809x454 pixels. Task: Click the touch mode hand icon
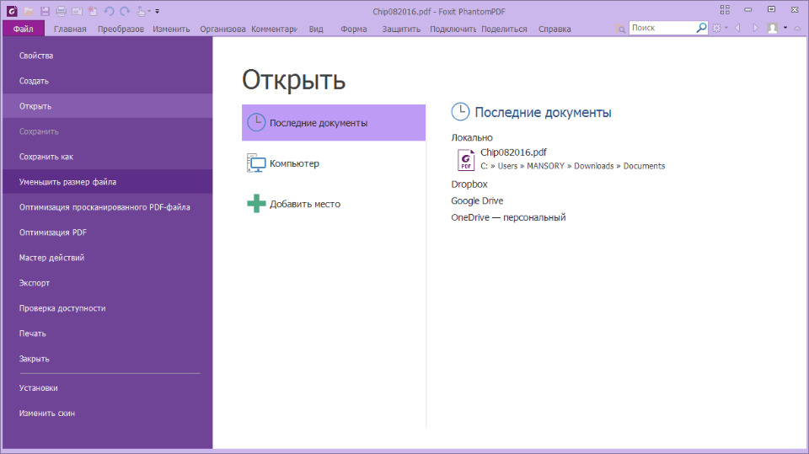click(x=141, y=11)
